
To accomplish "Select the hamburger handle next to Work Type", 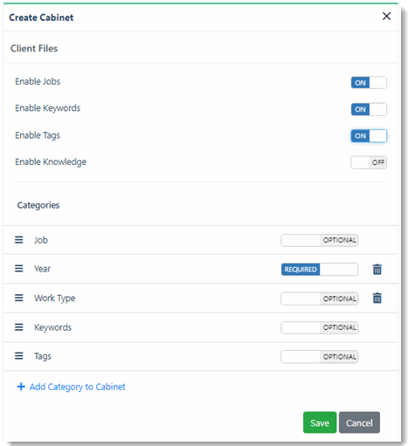I will pos(19,298).
